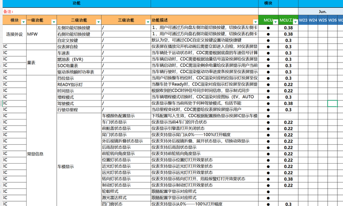Select the description 默认为空，可通过CDC自定义按键设置功能快捷键
Viewport: 343px width, 206px height.
(x=205, y=40)
